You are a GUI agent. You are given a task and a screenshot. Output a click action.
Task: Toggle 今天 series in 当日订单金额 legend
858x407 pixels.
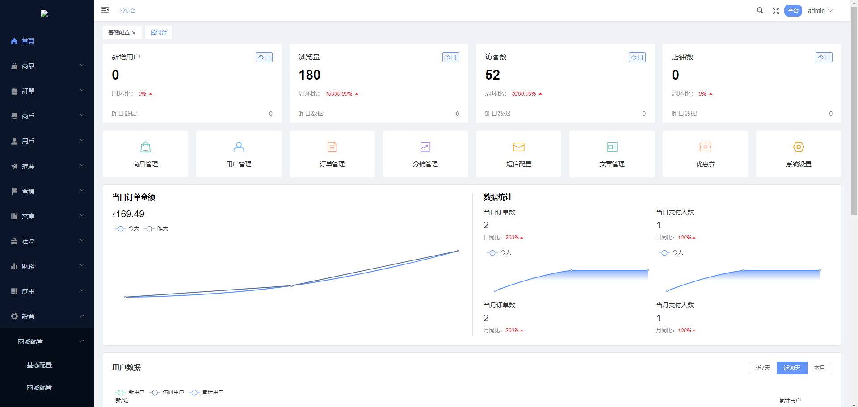click(127, 228)
